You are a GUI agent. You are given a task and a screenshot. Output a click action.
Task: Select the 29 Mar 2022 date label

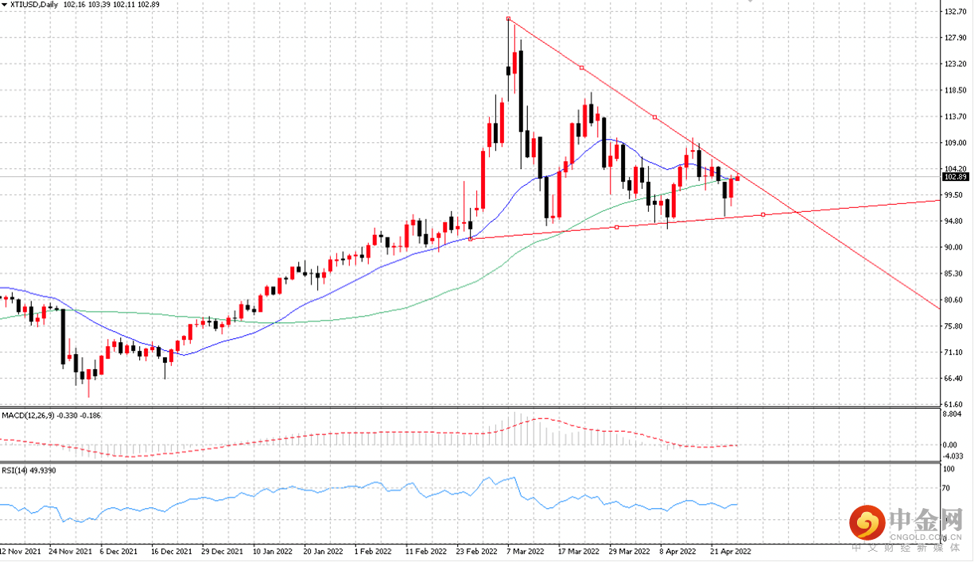click(x=630, y=550)
